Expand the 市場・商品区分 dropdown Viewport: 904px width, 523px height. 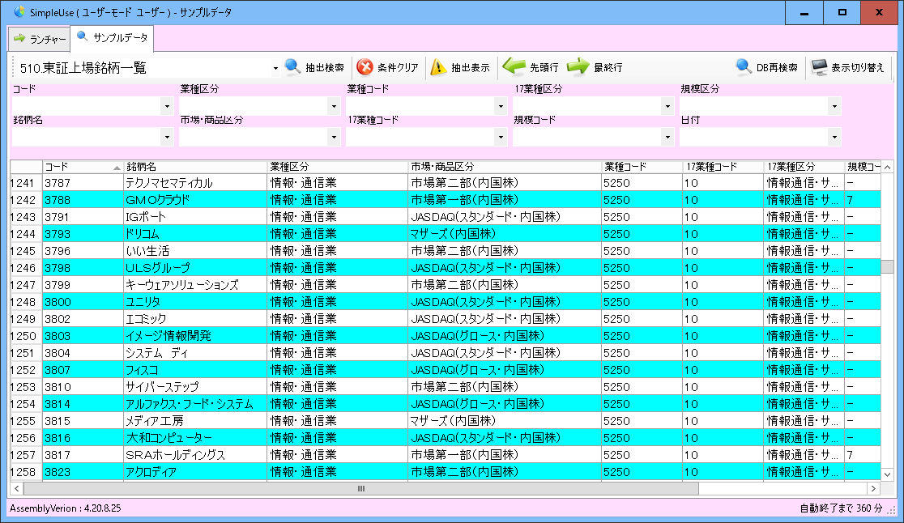[x=334, y=136]
